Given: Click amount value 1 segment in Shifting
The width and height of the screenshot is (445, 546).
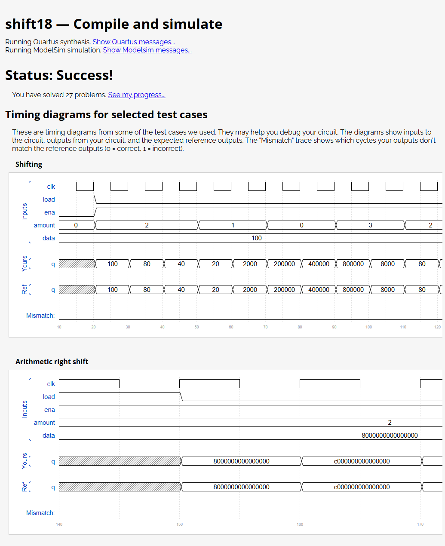Looking at the screenshot, I should pyautogui.click(x=233, y=225).
